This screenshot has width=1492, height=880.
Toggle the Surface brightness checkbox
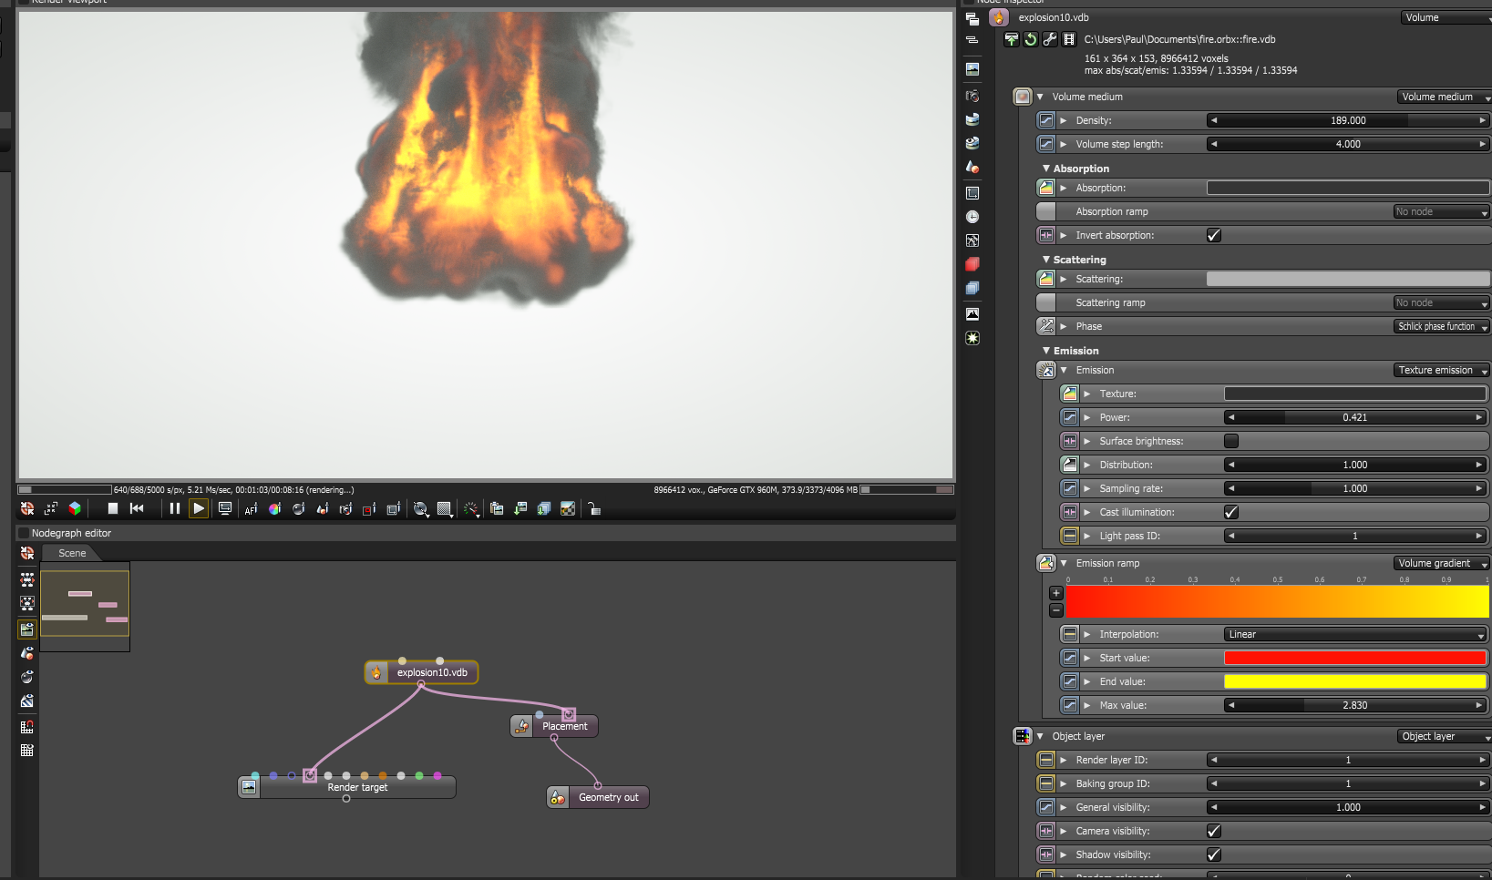pos(1231,441)
